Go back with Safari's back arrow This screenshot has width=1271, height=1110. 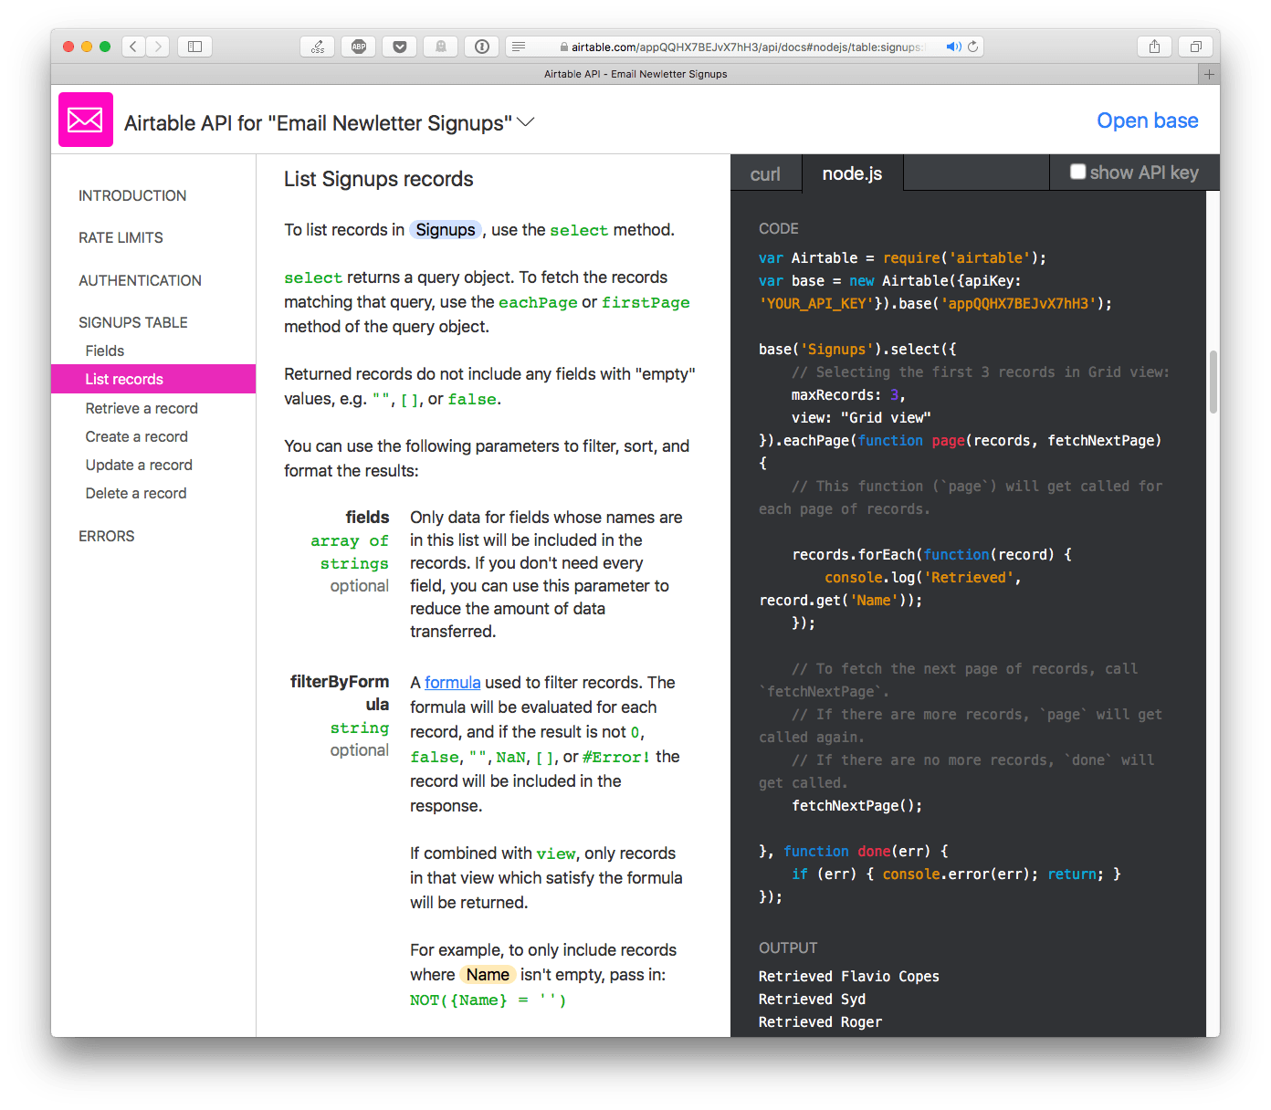133,47
